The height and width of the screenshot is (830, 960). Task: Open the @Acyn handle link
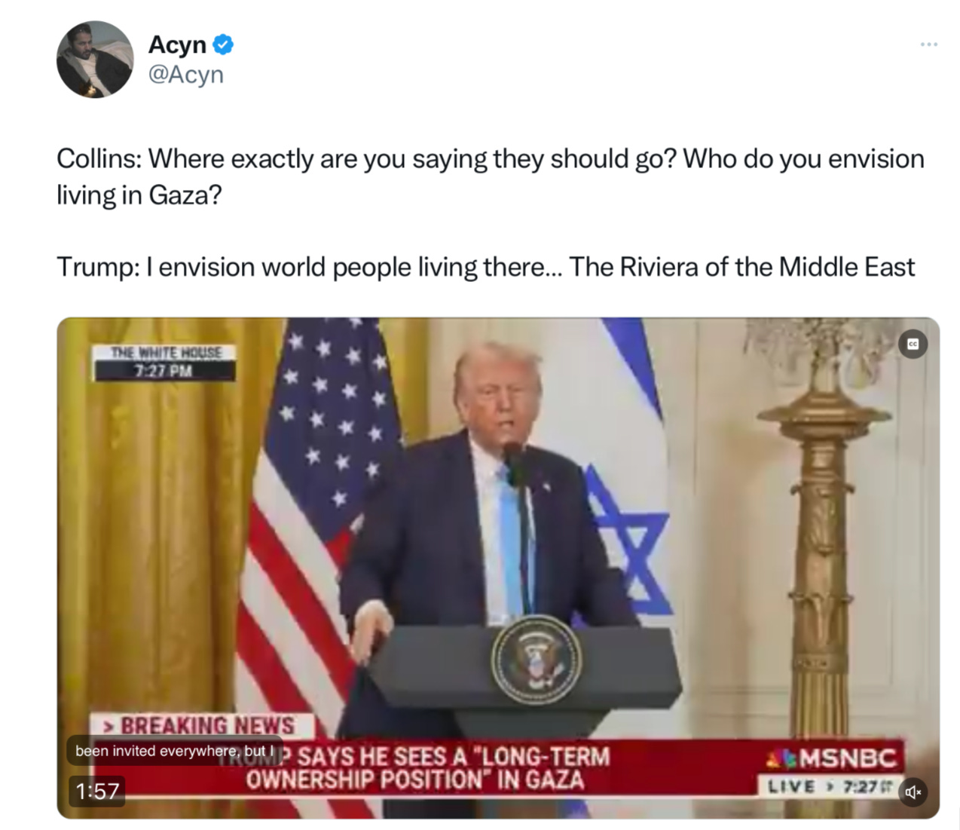186,75
